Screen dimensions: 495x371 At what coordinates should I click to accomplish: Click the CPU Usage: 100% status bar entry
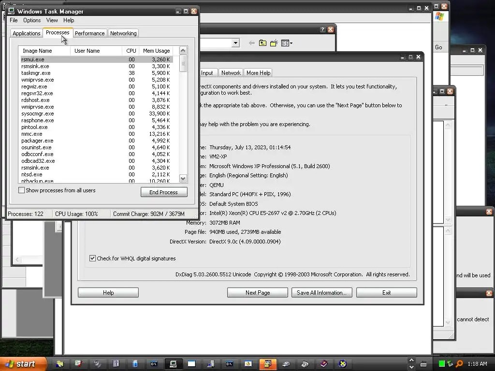coord(76,214)
